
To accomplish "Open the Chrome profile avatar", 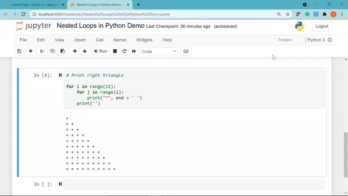I will (333, 14).
